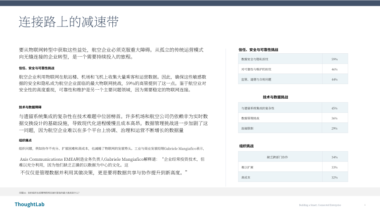This screenshot has width=380, height=214.
Task: Click the table heading "技术与数据挑战"
Action: 275,97
